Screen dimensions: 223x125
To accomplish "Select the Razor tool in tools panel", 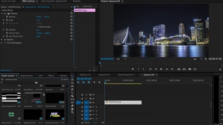I will tap(72, 96).
